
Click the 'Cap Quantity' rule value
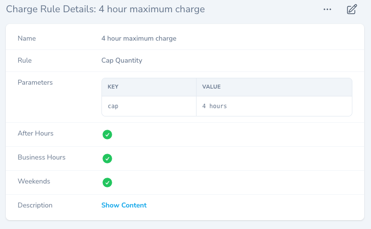click(122, 61)
